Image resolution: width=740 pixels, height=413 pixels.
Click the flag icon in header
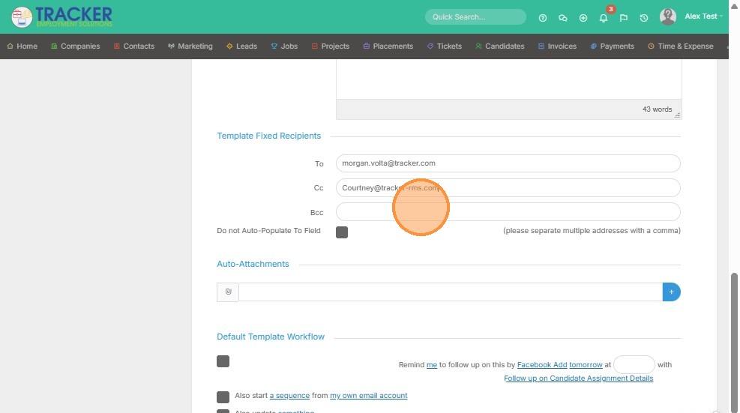pos(624,17)
